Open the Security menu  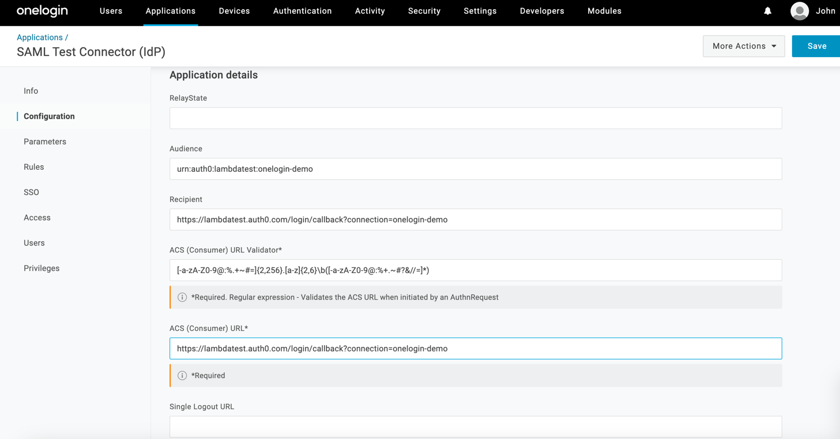click(x=424, y=11)
